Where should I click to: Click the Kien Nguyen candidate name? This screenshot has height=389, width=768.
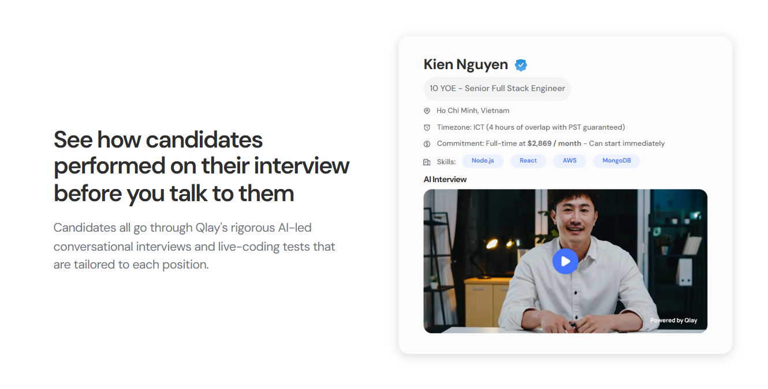coord(466,65)
